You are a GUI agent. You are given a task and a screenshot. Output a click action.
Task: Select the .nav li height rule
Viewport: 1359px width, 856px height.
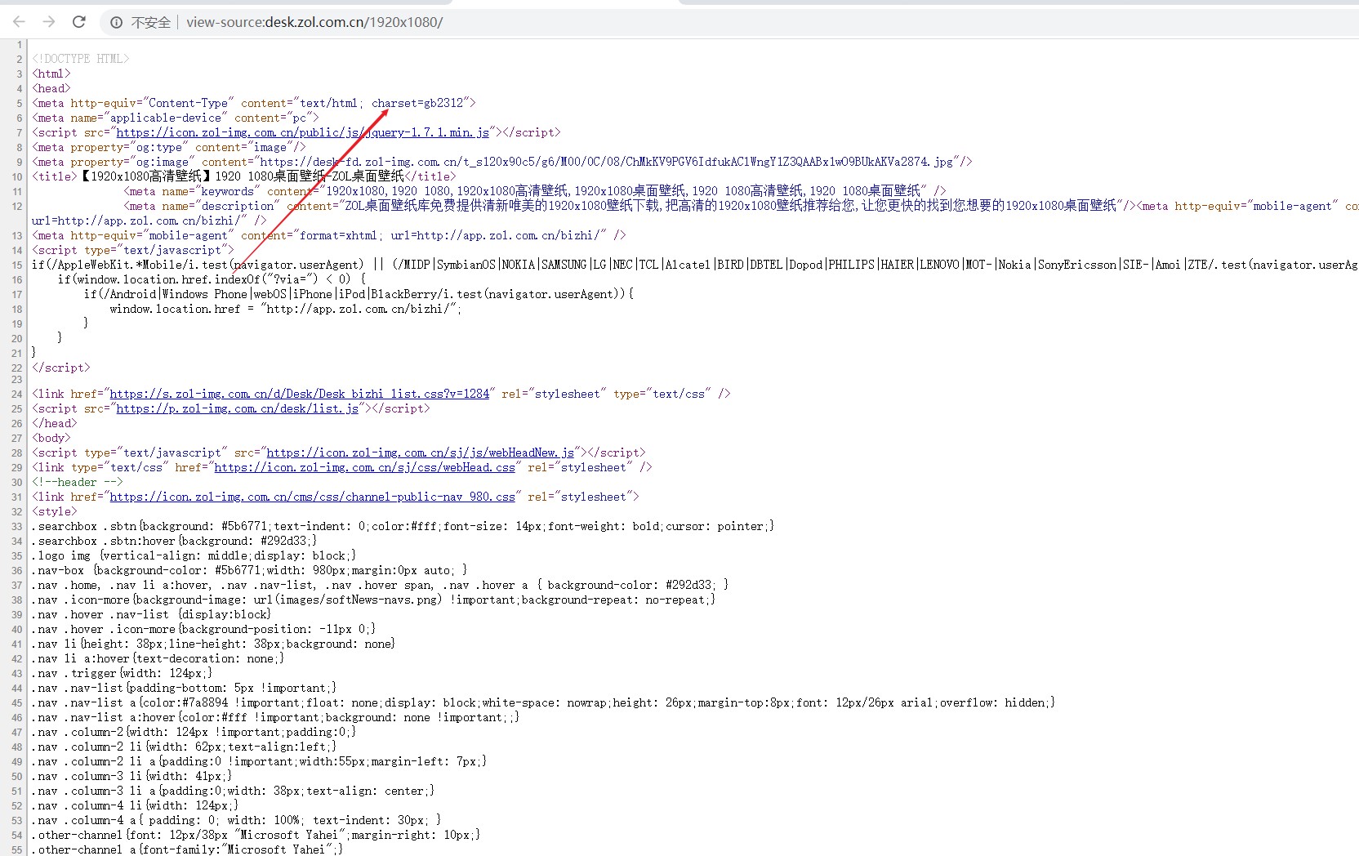point(214,644)
